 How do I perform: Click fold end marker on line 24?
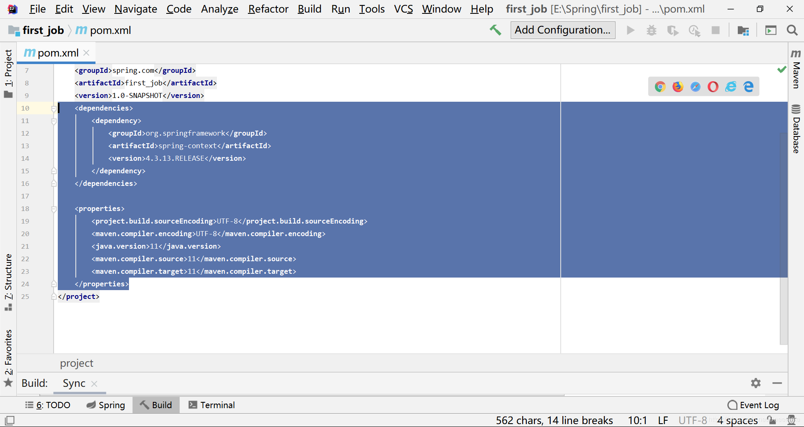[x=54, y=284]
